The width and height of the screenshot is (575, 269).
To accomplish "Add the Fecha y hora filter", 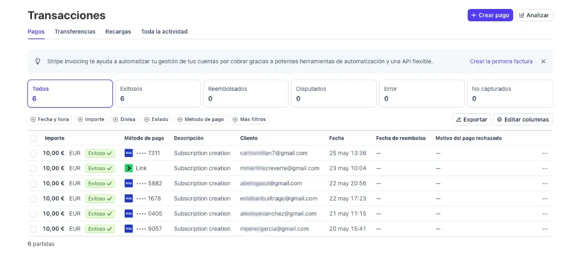I will click(50, 119).
